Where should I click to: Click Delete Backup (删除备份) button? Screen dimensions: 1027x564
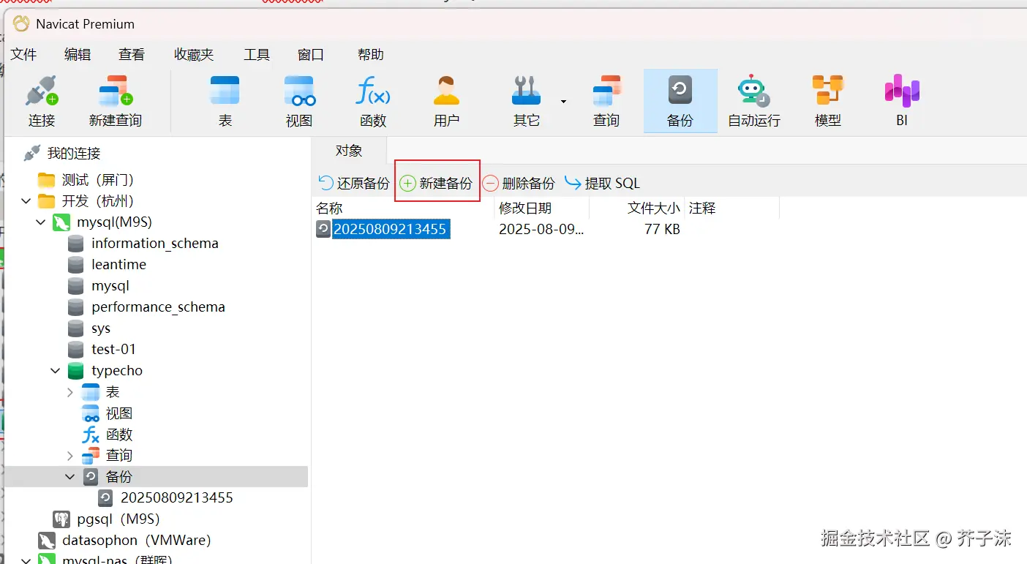click(519, 183)
